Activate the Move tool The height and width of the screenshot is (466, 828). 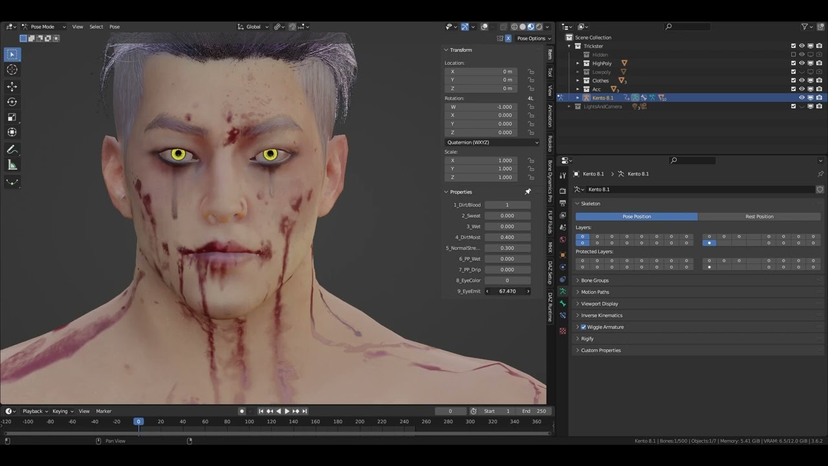click(12, 86)
